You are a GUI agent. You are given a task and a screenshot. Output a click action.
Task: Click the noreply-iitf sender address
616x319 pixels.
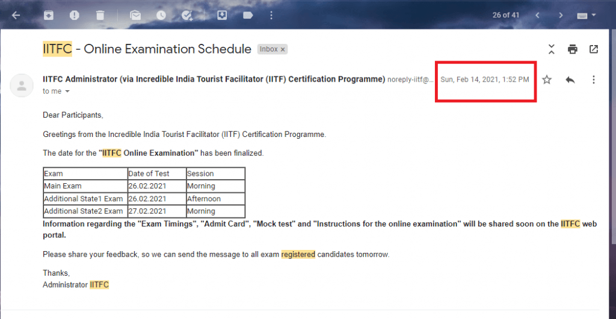coord(410,80)
